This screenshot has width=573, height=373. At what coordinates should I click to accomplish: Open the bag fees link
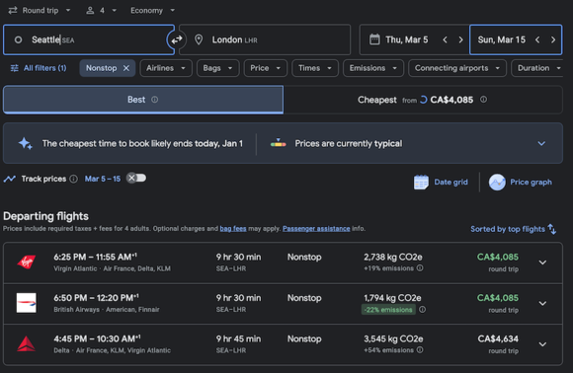click(233, 229)
